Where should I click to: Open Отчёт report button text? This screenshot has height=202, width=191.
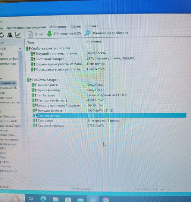pos(39,34)
